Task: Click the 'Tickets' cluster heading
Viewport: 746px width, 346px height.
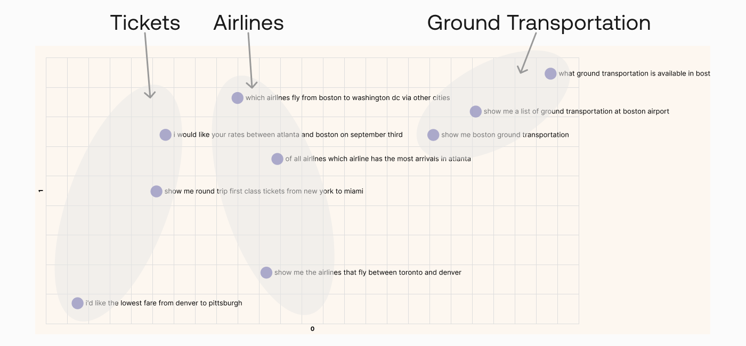Action: pos(145,23)
